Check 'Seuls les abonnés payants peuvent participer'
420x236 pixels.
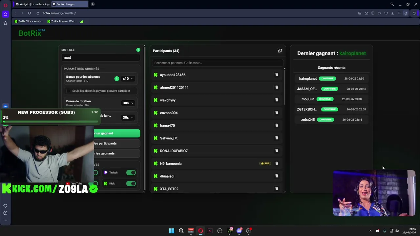[68, 91]
